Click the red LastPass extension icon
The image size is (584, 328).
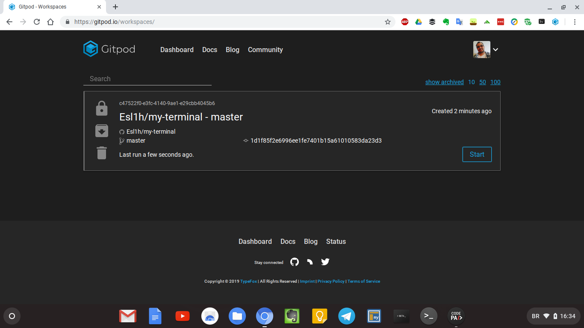(501, 22)
